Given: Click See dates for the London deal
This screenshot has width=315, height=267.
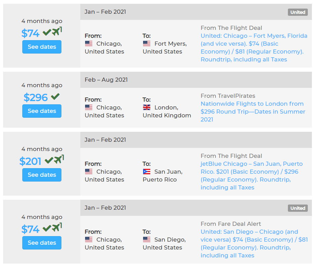Looking at the screenshot, I should click(42, 111).
